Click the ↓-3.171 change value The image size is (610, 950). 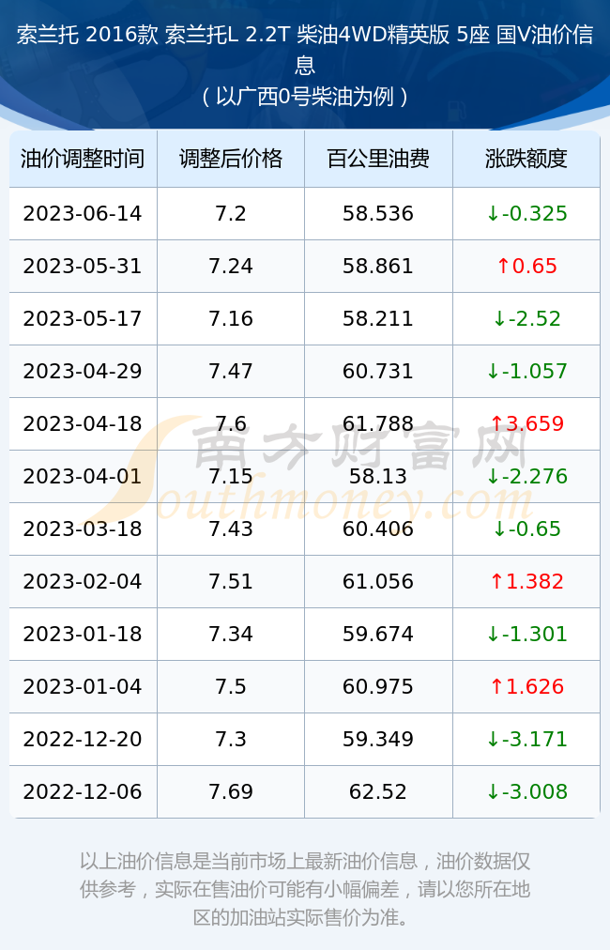click(526, 739)
